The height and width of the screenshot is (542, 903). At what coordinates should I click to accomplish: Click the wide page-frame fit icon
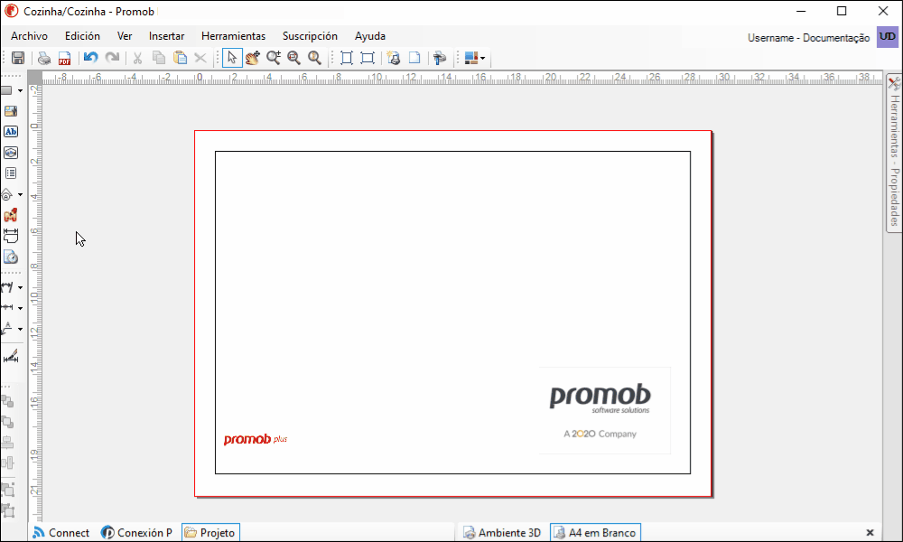368,58
